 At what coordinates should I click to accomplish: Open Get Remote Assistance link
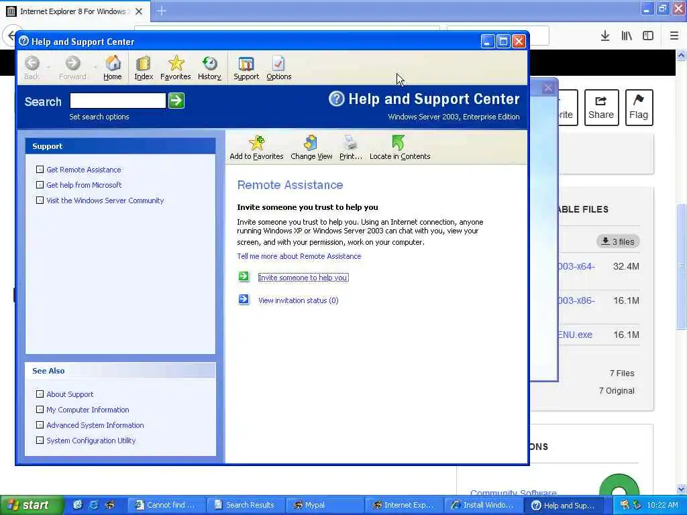(84, 170)
